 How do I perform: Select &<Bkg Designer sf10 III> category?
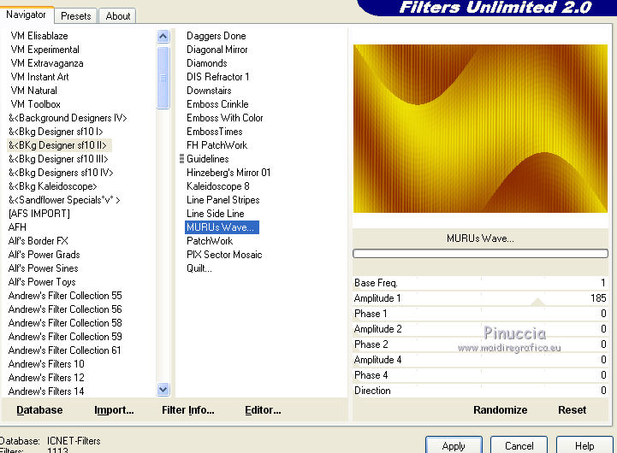tap(58, 159)
